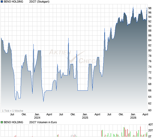The image size is (158, 139).
Task: Select the 'BENO HOLDING 20/27 Volumen in Euro' title
Action: click(x=30, y=122)
